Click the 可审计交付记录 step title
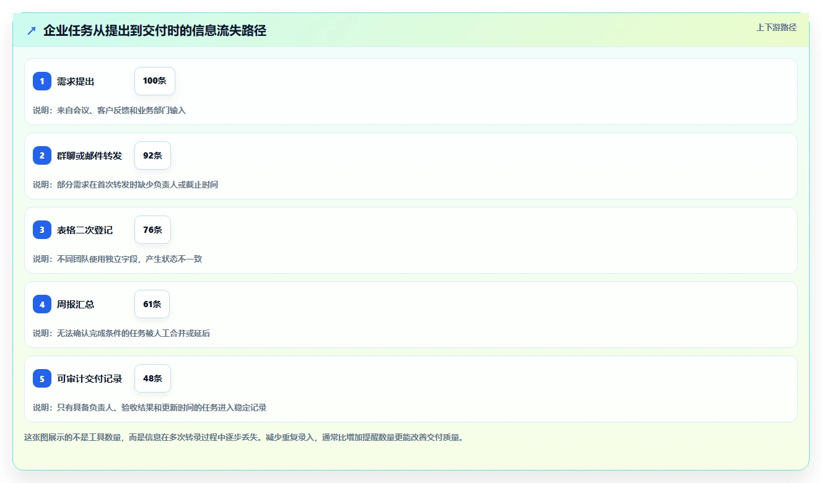The width and height of the screenshot is (822, 483). pyautogui.click(x=90, y=378)
